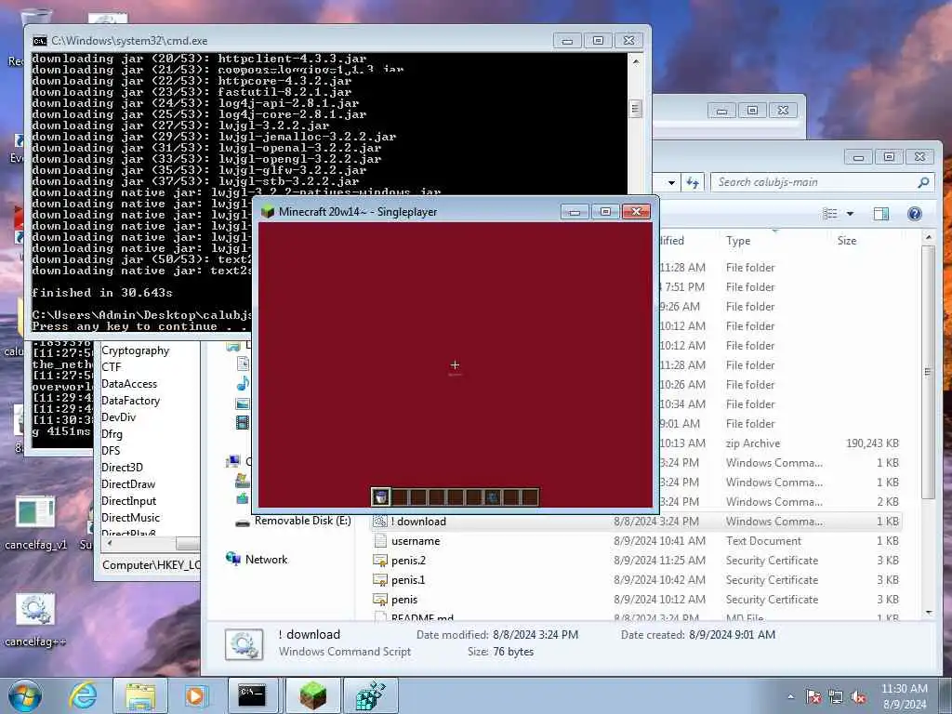Image resolution: width=952 pixels, height=714 pixels.
Task: Select the DevDiv registry key
Action: 118,417
